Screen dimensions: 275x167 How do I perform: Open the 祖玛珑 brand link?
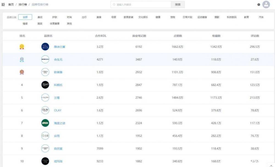[58, 162]
